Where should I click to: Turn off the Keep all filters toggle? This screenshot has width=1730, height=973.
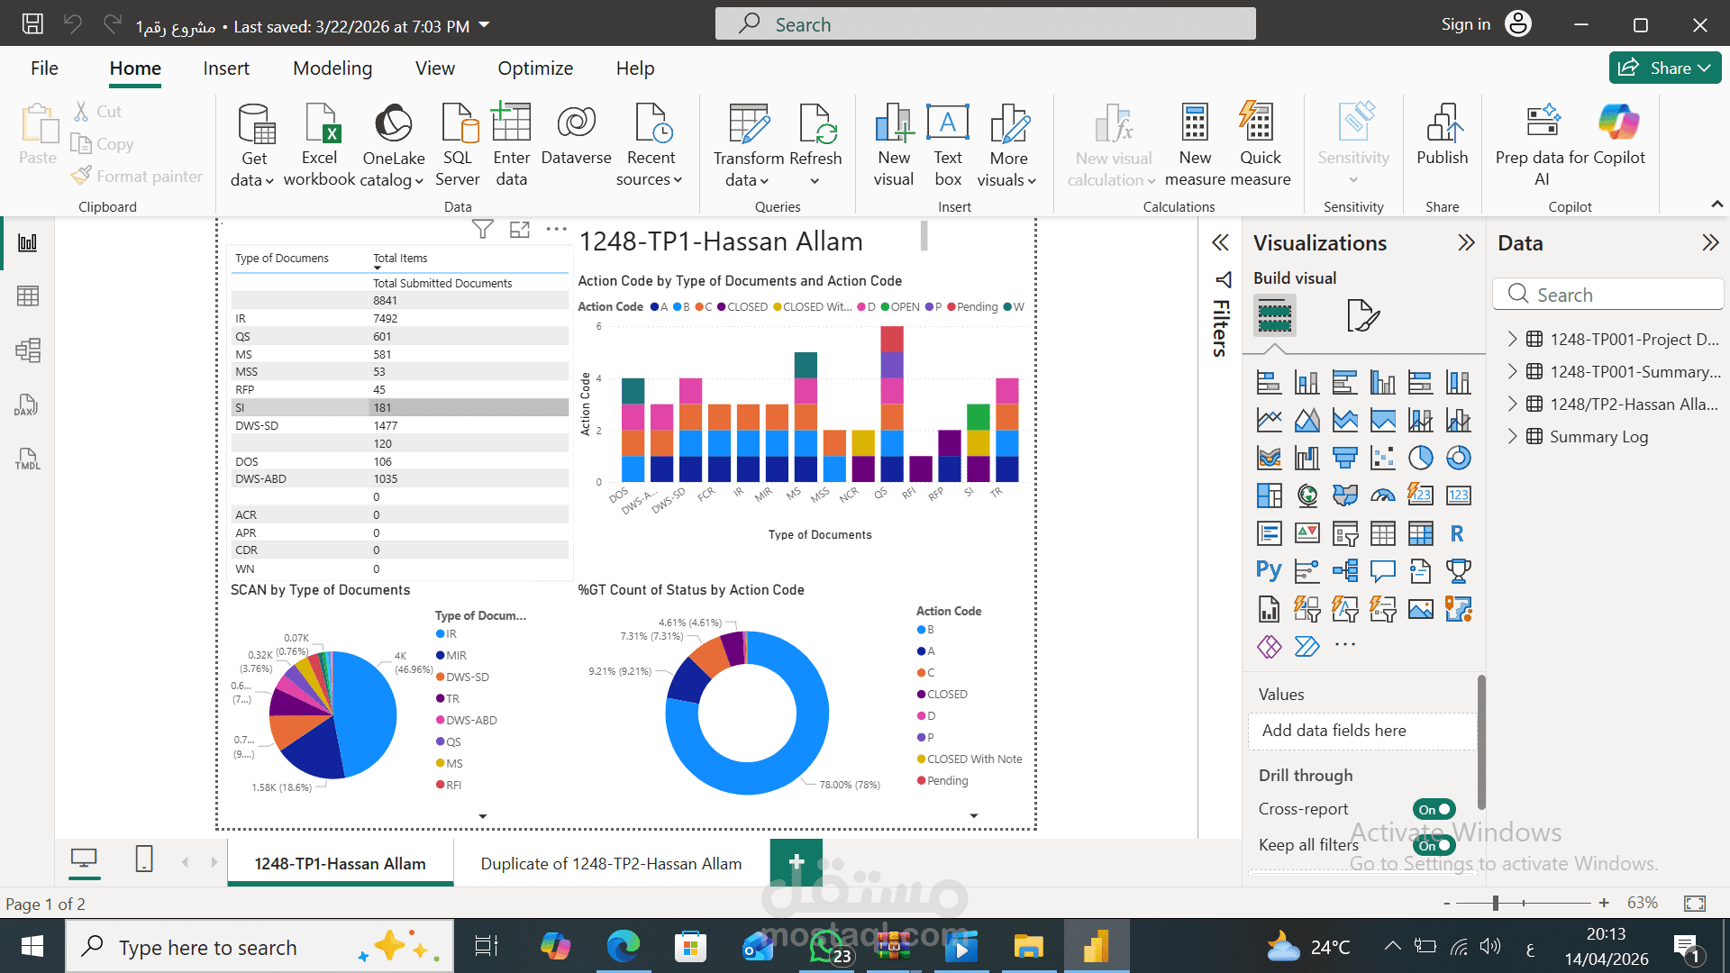pyautogui.click(x=1434, y=845)
